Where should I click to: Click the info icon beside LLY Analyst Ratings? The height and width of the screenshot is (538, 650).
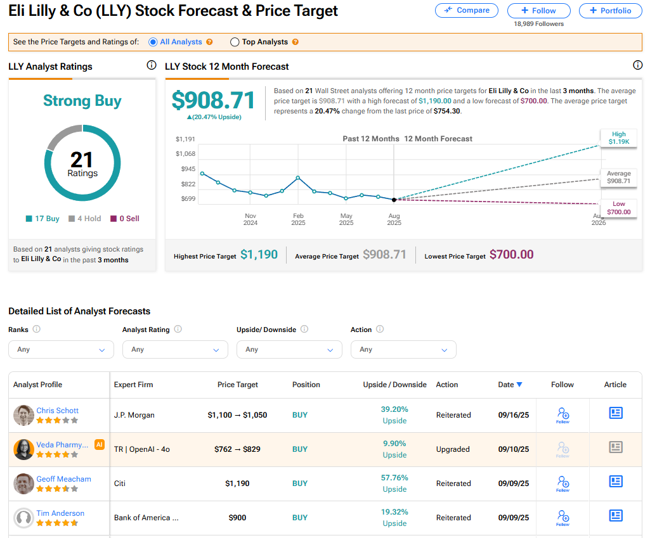coord(151,65)
